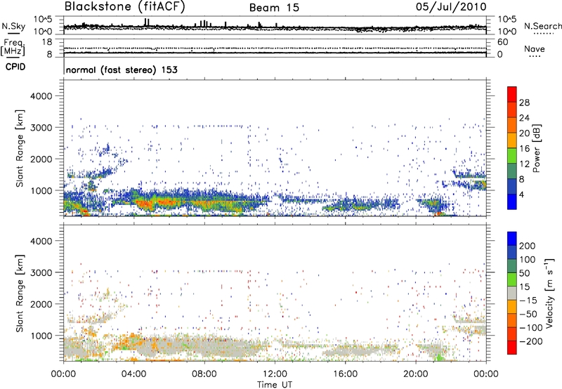Viewport: 562px width, 389px height.
Task: Click the "50" label on the Velocity colorbar
Action: [524, 273]
